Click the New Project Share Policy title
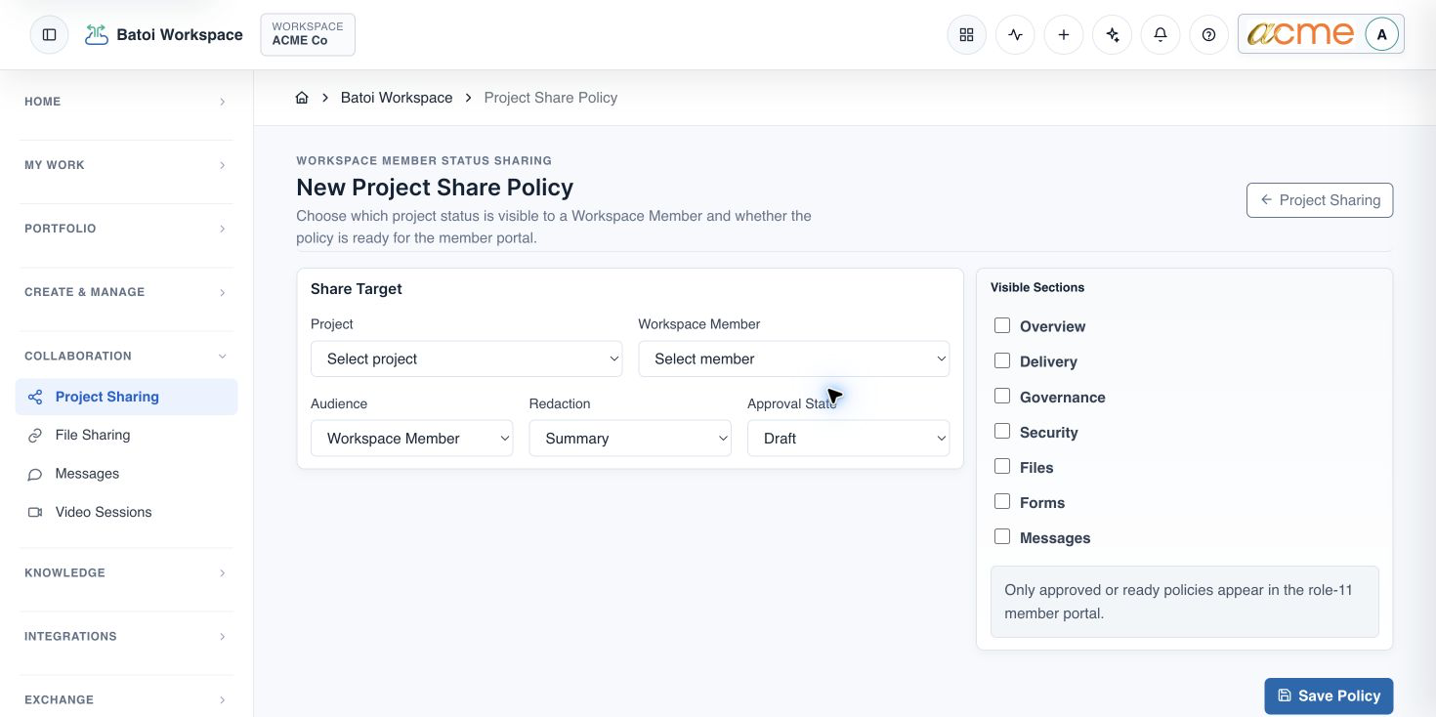 435,188
